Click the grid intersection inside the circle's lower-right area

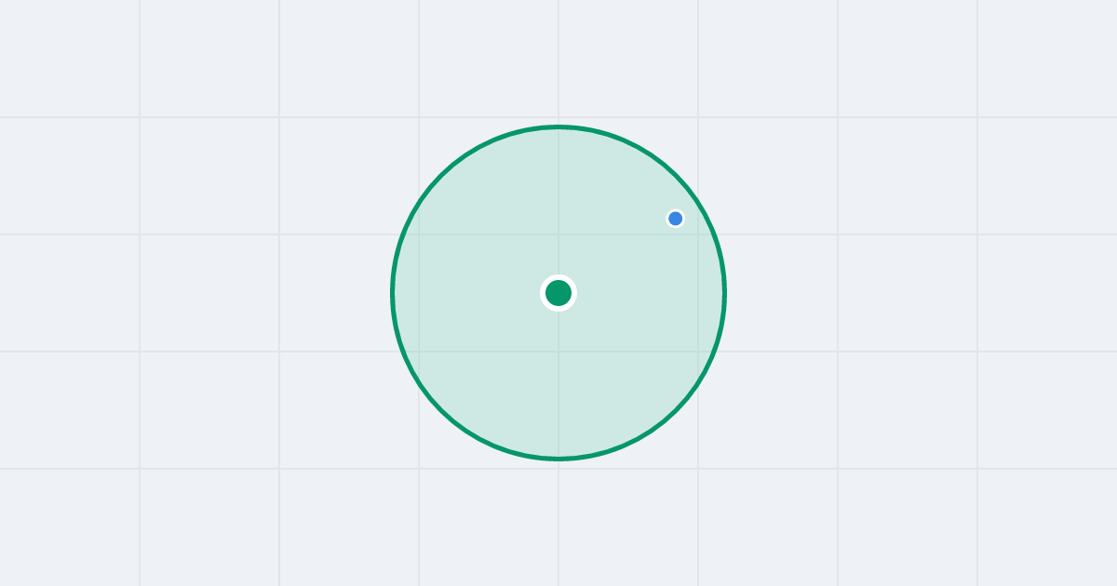coord(698,352)
